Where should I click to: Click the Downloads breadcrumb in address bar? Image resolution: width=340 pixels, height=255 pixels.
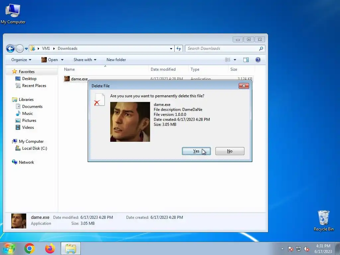(x=67, y=48)
